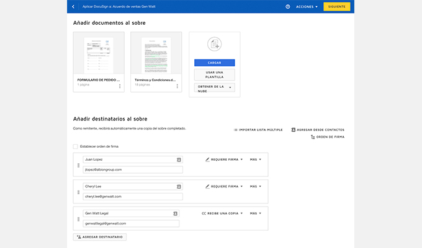Open Obtener de la nube dropdown
Screen dimensions: 422x248
pos(214,88)
